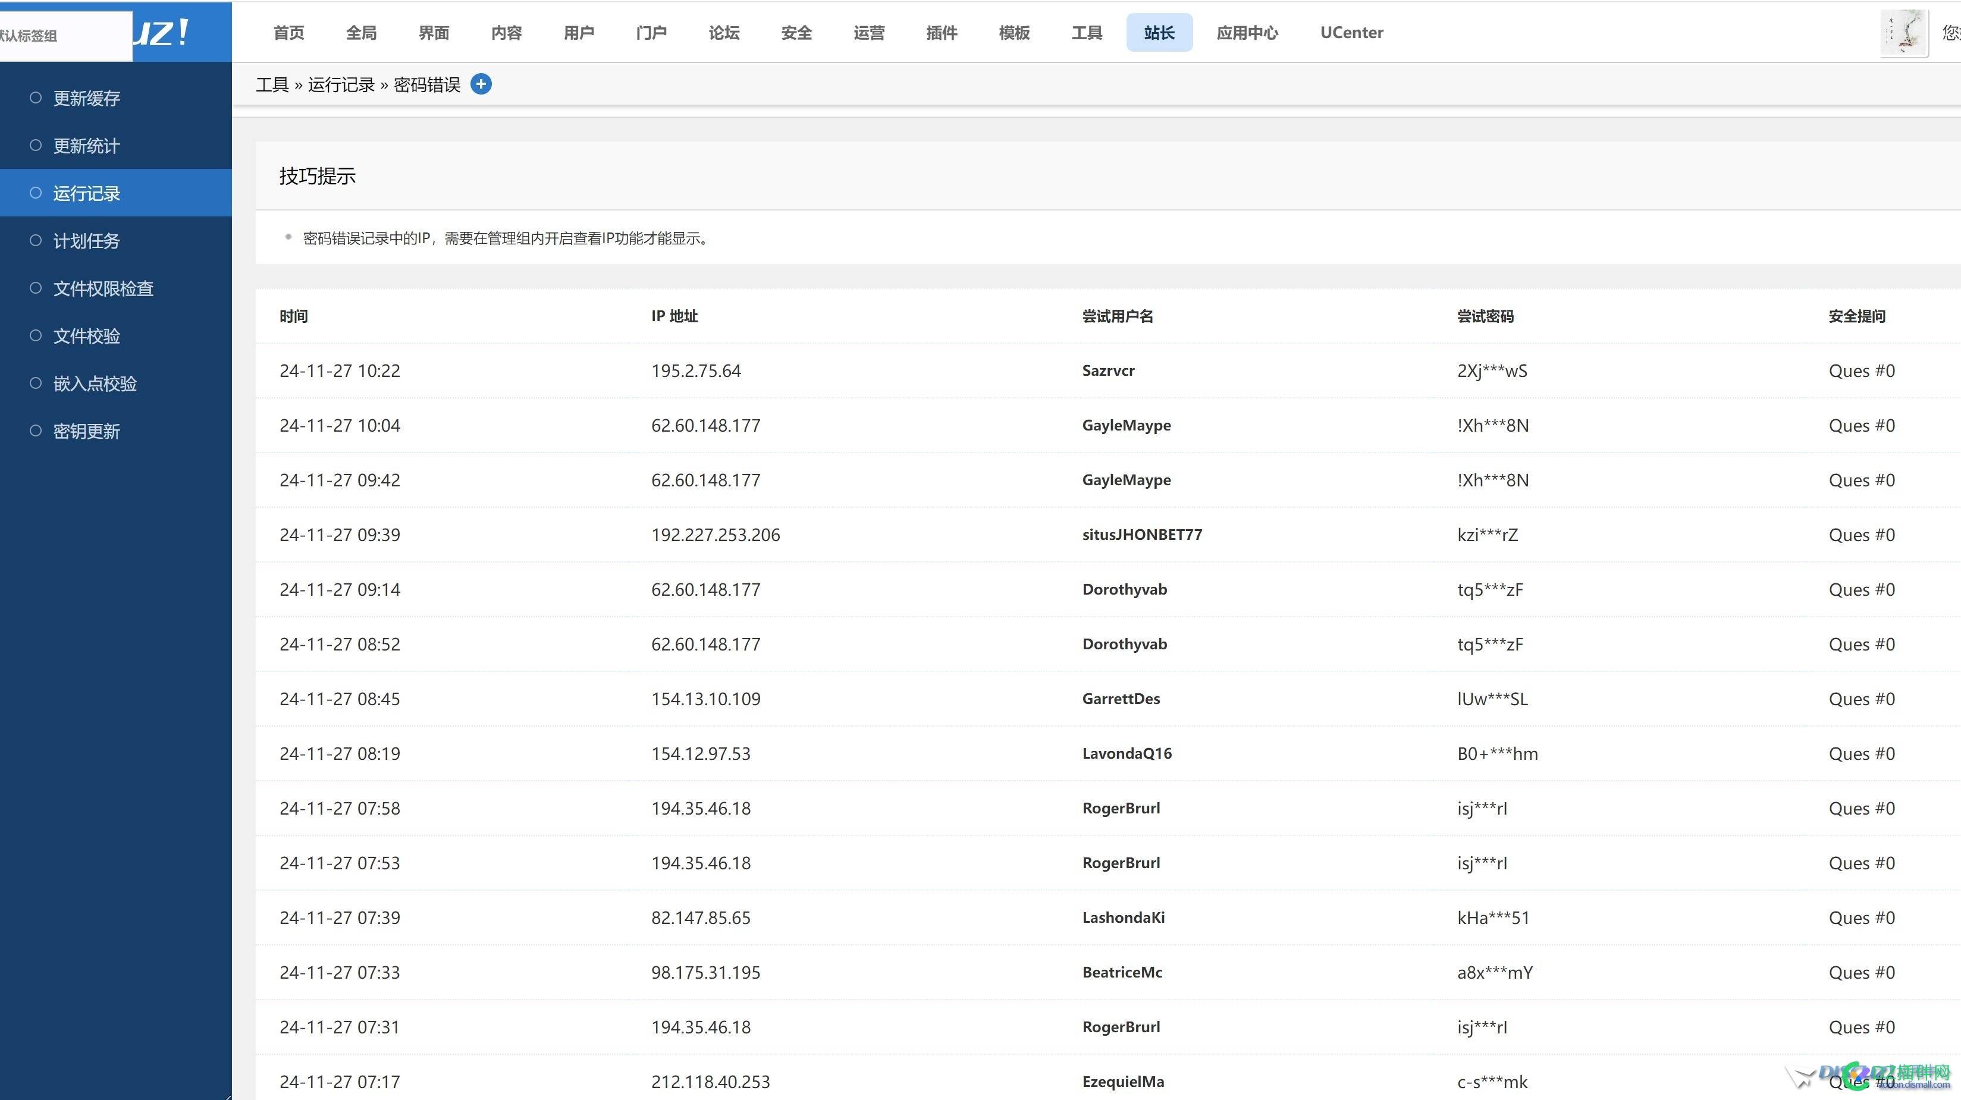1961x1100 pixels.
Task: Open the 全局 top menu
Action: 361,33
